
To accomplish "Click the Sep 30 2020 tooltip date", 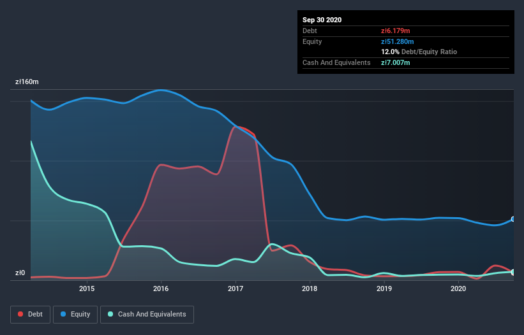I will point(322,20).
